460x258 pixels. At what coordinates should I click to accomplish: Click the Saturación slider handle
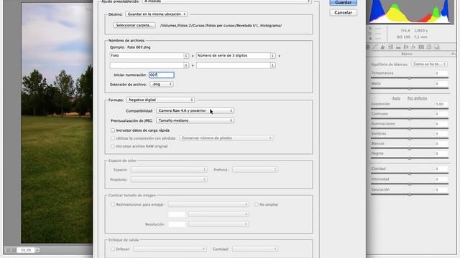(x=410, y=194)
